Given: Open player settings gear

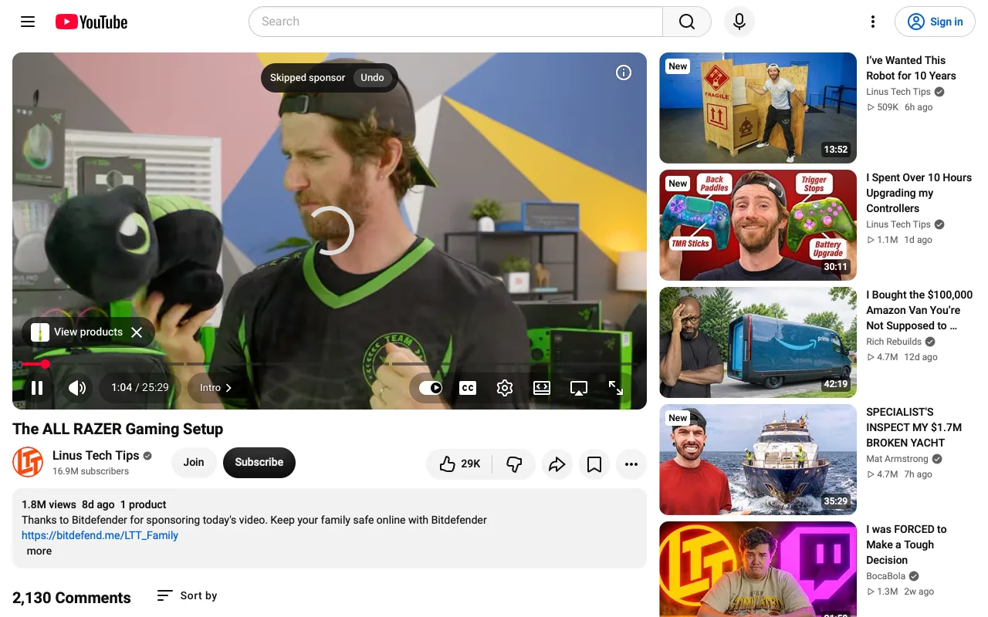Looking at the screenshot, I should click(x=505, y=388).
